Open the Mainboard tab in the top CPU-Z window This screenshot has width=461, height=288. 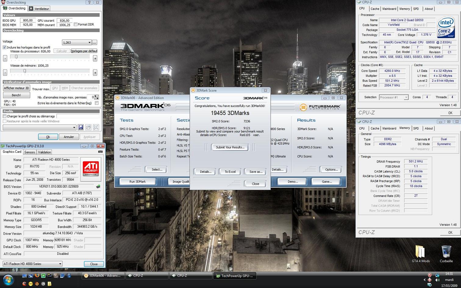tap(389, 9)
